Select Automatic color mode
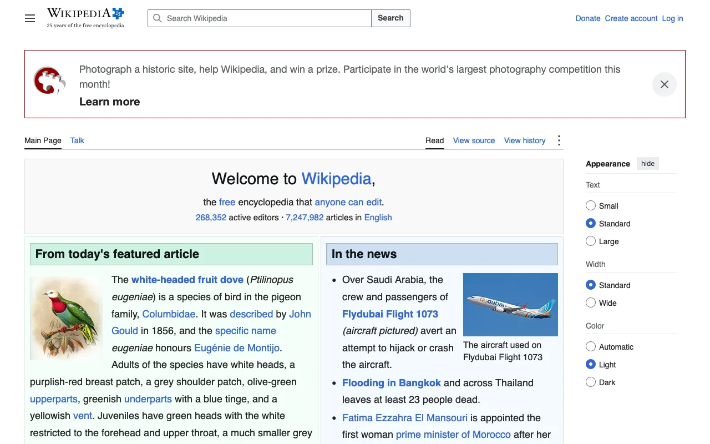 pyautogui.click(x=591, y=347)
